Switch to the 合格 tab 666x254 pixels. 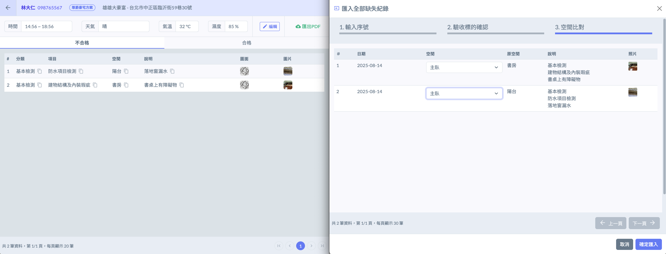(x=247, y=43)
